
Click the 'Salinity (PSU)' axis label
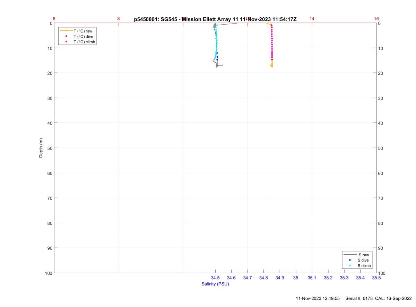pos(215,284)
